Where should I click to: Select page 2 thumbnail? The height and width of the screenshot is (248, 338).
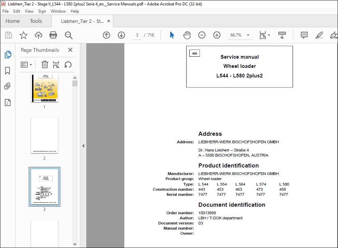click(x=44, y=136)
